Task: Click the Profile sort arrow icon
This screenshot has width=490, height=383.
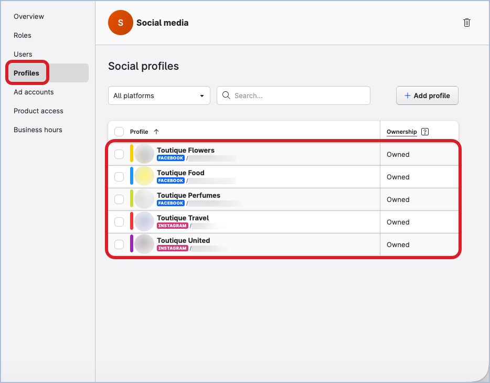Action: tap(156, 132)
